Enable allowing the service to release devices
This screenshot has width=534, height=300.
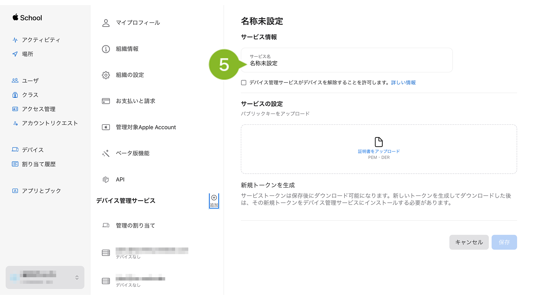[244, 83]
